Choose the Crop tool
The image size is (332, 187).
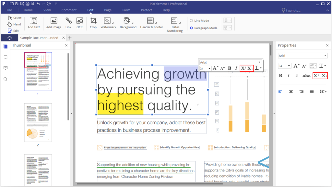click(x=93, y=23)
